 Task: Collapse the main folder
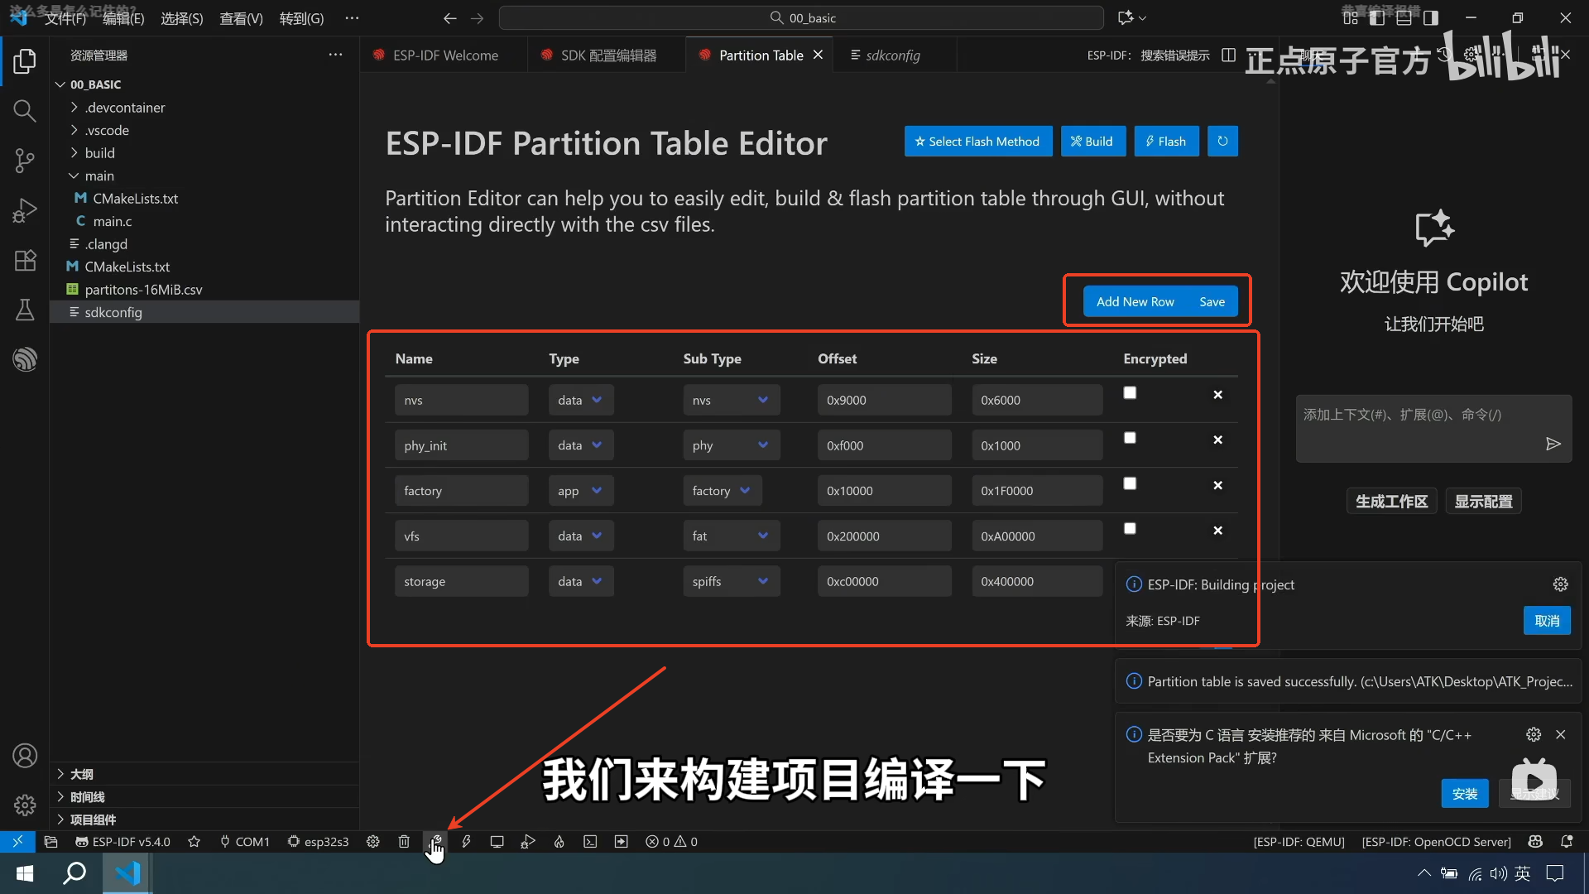pos(98,175)
